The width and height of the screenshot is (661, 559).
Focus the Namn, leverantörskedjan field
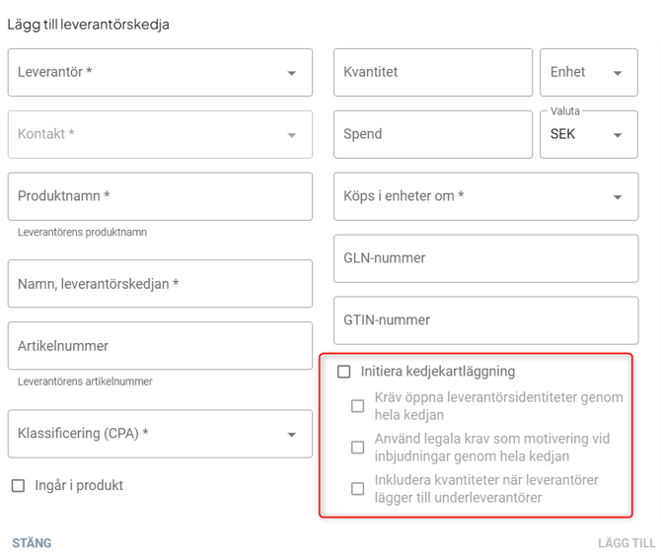[160, 284]
